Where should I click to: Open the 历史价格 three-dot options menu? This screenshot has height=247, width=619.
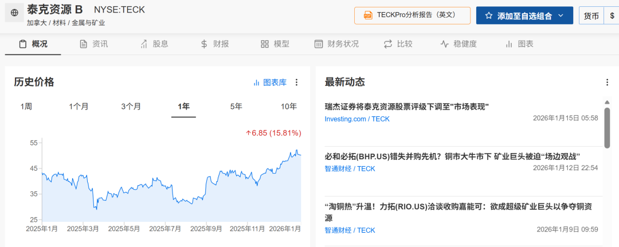pyautogui.click(x=296, y=83)
